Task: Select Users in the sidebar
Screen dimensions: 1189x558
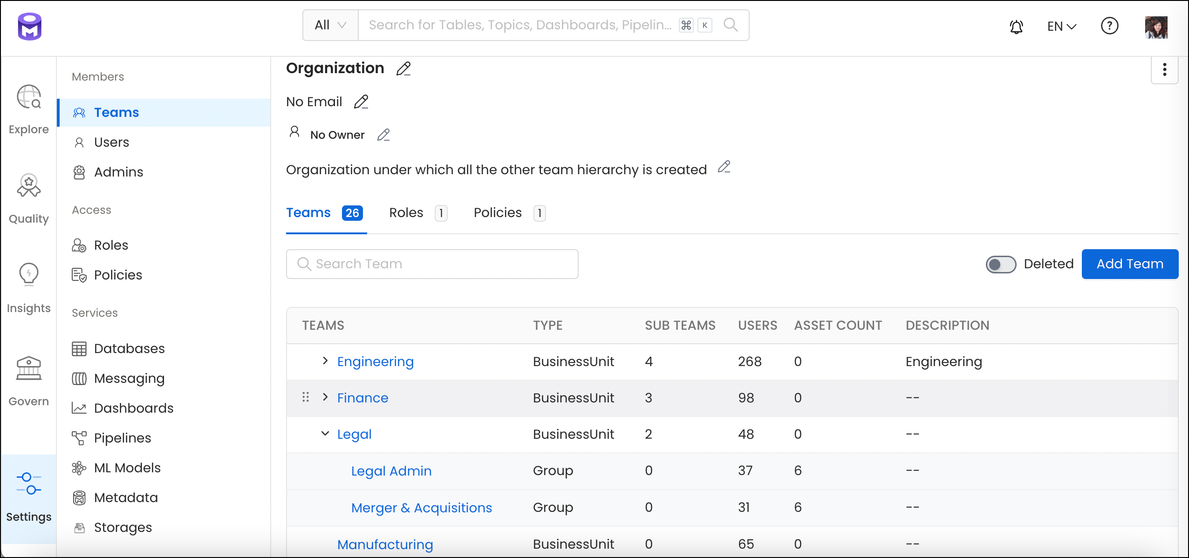Action: pos(164,142)
